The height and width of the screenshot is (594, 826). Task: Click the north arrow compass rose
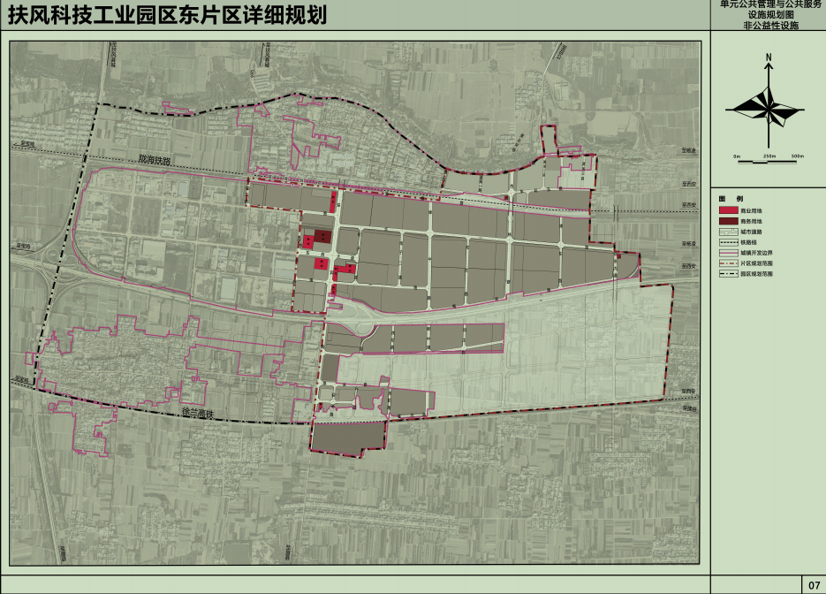pyautogui.click(x=769, y=108)
